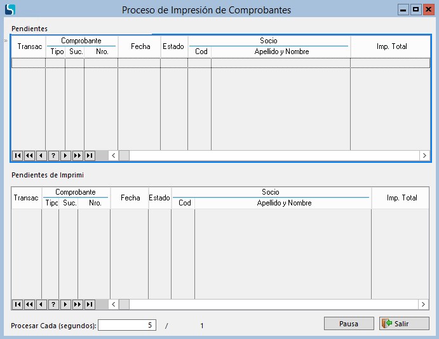The height and width of the screenshot is (339, 439).
Task: Jump to next page in Pendientes de Imprimir navigator
Action: tap(78, 305)
